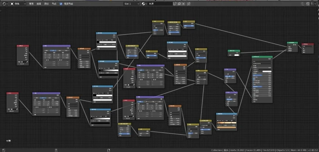Screen dimensions: 319x152
Task: Toggle Invert checkbox in lower Bump node
Action: pos(227,97)
